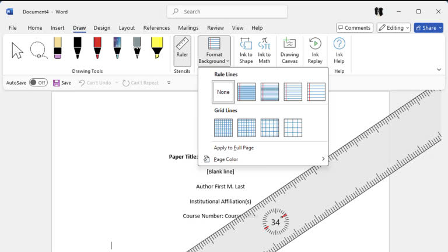Switch to the View tab

coord(237,28)
